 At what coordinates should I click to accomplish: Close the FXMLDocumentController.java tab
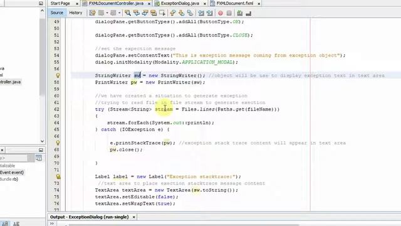pos(149,4)
